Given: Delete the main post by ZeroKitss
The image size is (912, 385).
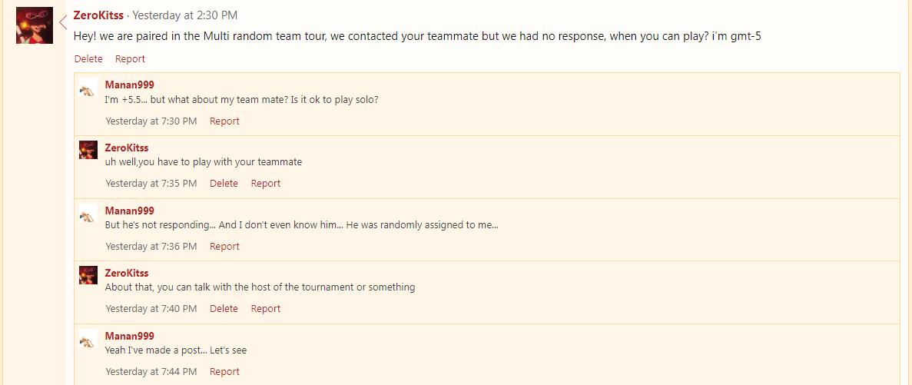Looking at the screenshot, I should (x=88, y=58).
